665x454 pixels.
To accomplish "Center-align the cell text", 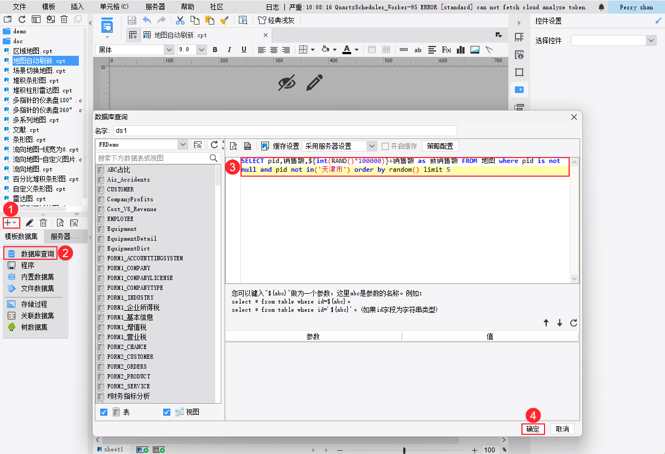I will 274,50.
